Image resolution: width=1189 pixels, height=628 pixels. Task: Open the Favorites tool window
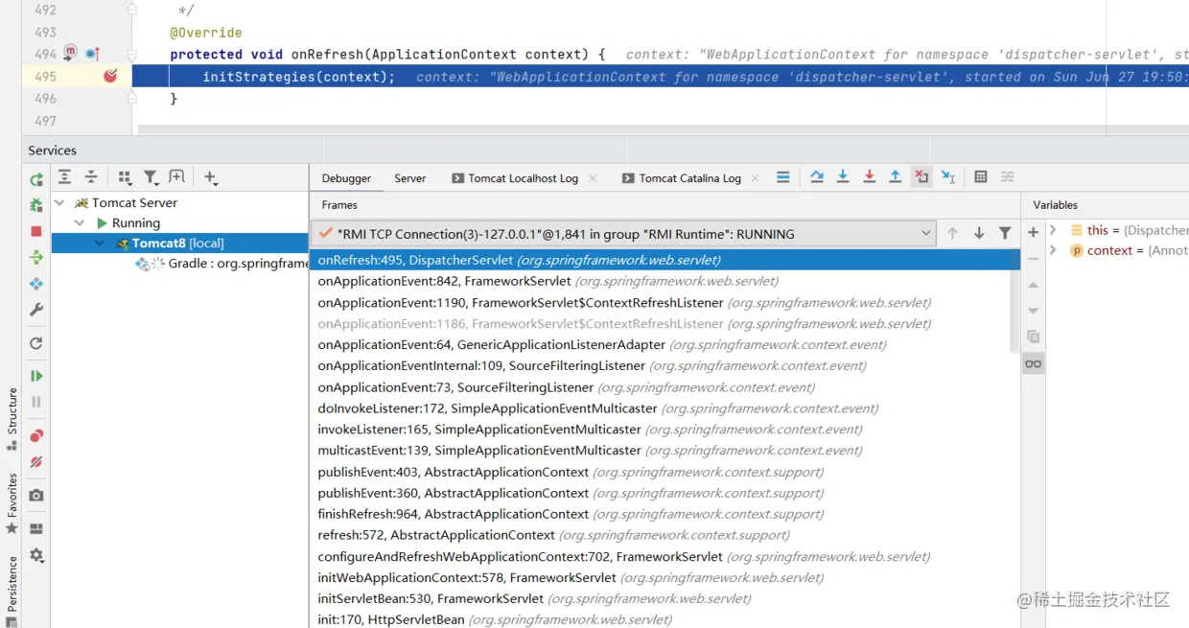[x=12, y=503]
